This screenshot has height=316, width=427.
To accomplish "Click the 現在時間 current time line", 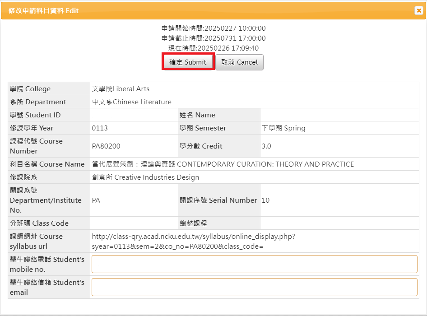I will point(213,48).
